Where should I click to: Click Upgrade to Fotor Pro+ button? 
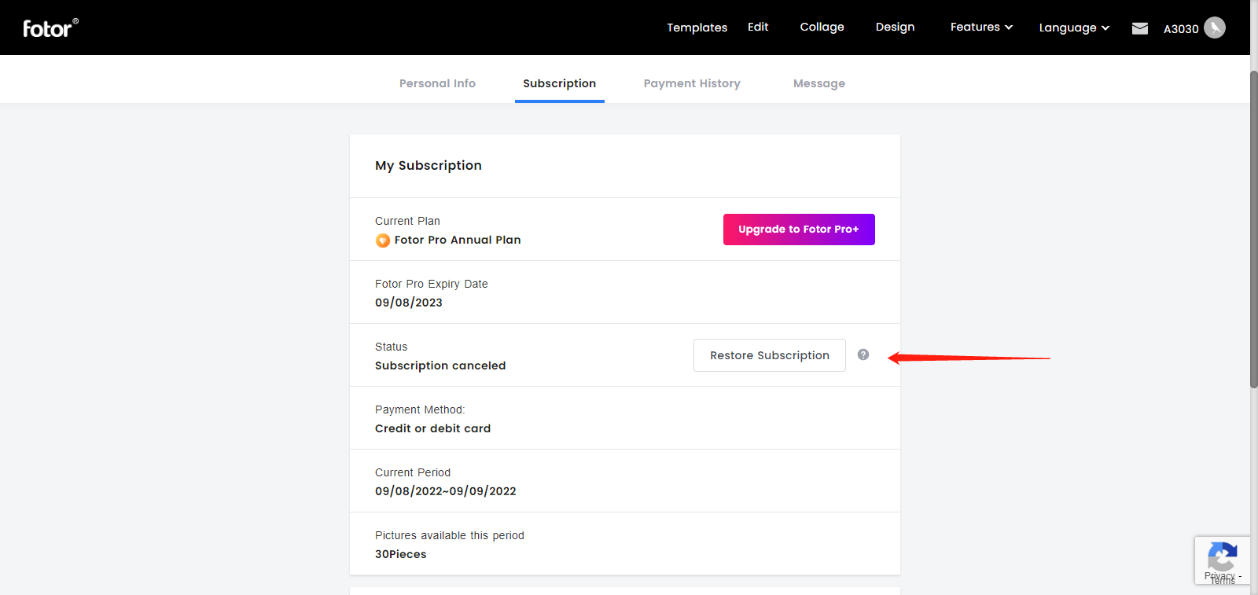[x=799, y=230]
